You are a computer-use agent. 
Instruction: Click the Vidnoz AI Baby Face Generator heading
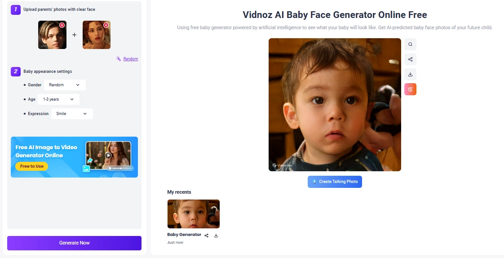[x=335, y=15]
